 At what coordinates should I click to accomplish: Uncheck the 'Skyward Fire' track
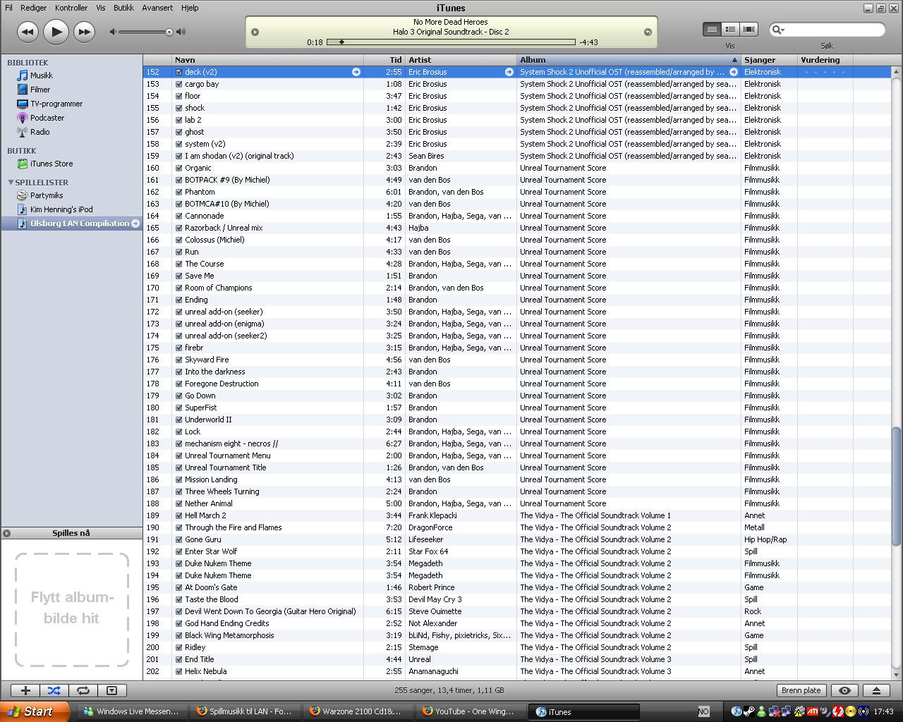click(x=178, y=360)
